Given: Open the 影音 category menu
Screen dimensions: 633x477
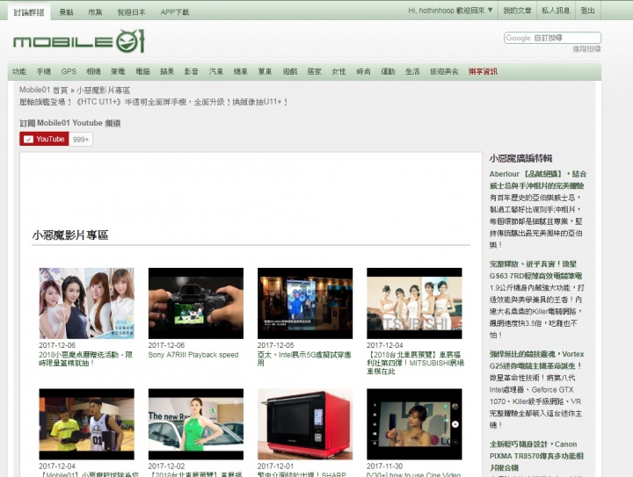Looking at the screenshot, I should click(x=192, y=71).
